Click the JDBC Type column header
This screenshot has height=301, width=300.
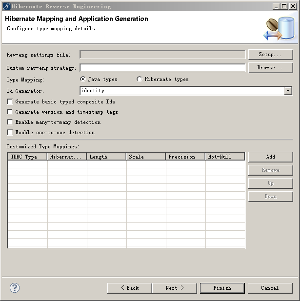pos(27,157)
